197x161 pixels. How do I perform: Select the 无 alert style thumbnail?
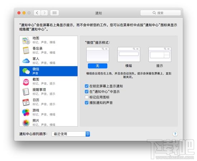[x=98, y=54]
